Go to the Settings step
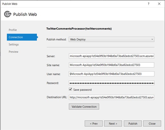 click(14, 44)
